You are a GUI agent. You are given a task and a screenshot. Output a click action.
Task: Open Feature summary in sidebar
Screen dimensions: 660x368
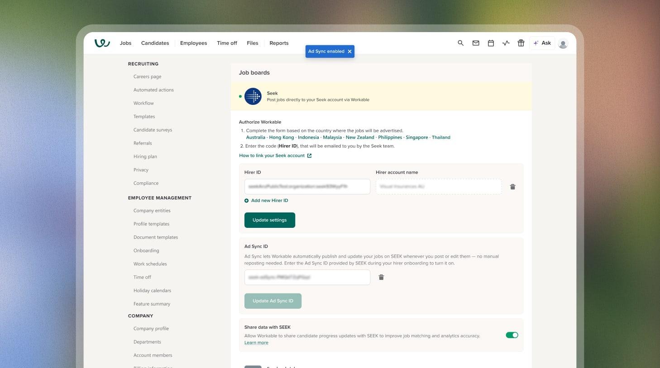pos(152,304)
